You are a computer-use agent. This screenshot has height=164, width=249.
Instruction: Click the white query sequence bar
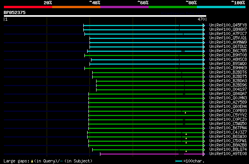tap(105, 16)
